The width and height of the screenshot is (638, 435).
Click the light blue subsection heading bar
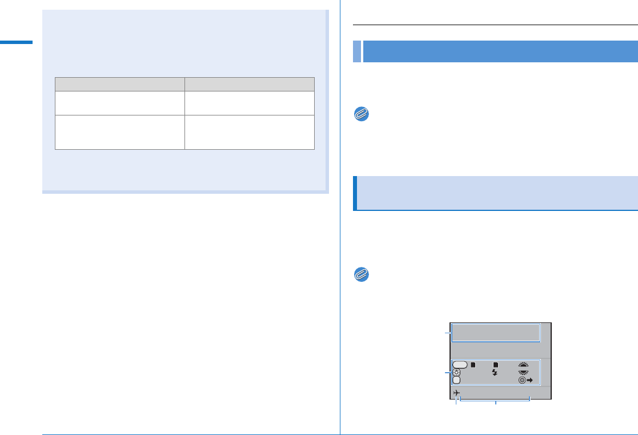click(496, 193)
